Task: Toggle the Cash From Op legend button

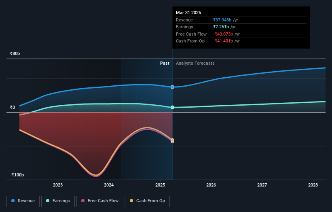Action: [x=147, y=201]
